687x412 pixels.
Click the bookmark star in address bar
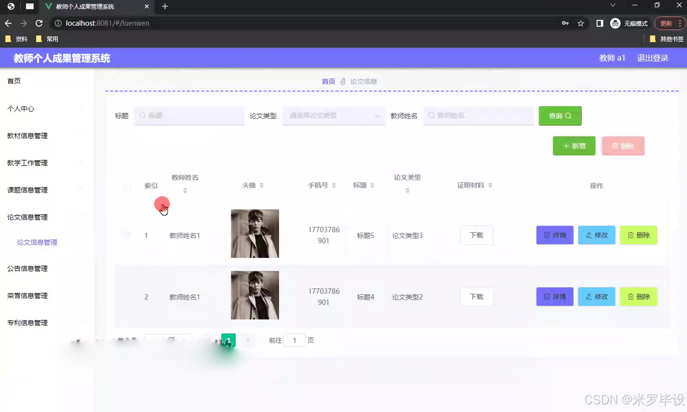click(x=580, y=23)
